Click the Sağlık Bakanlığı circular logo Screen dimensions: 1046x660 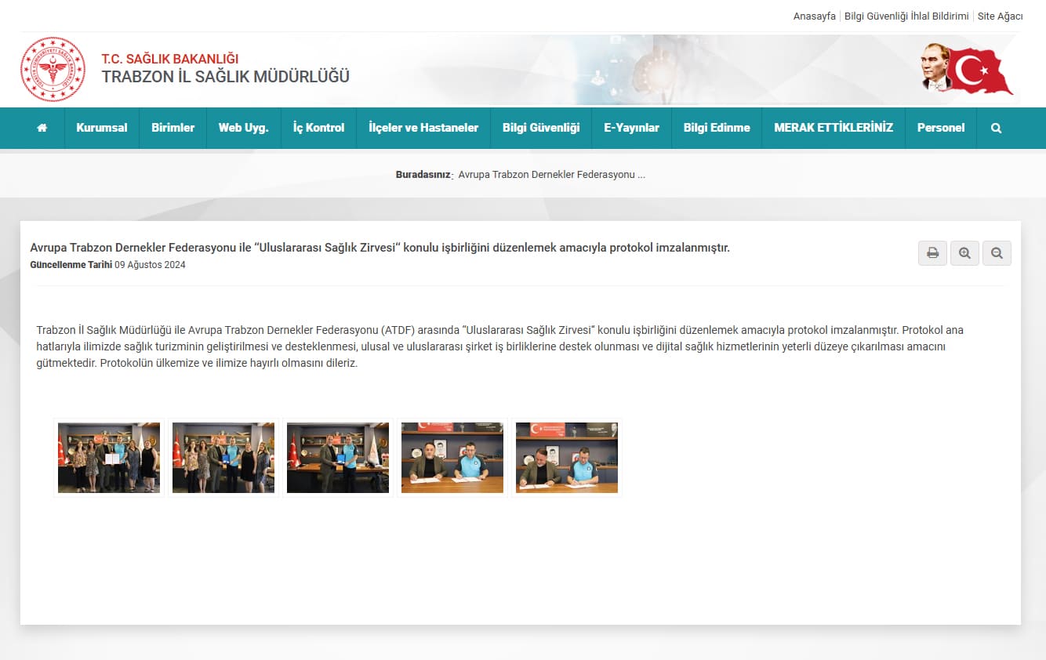tap(53, 69)
